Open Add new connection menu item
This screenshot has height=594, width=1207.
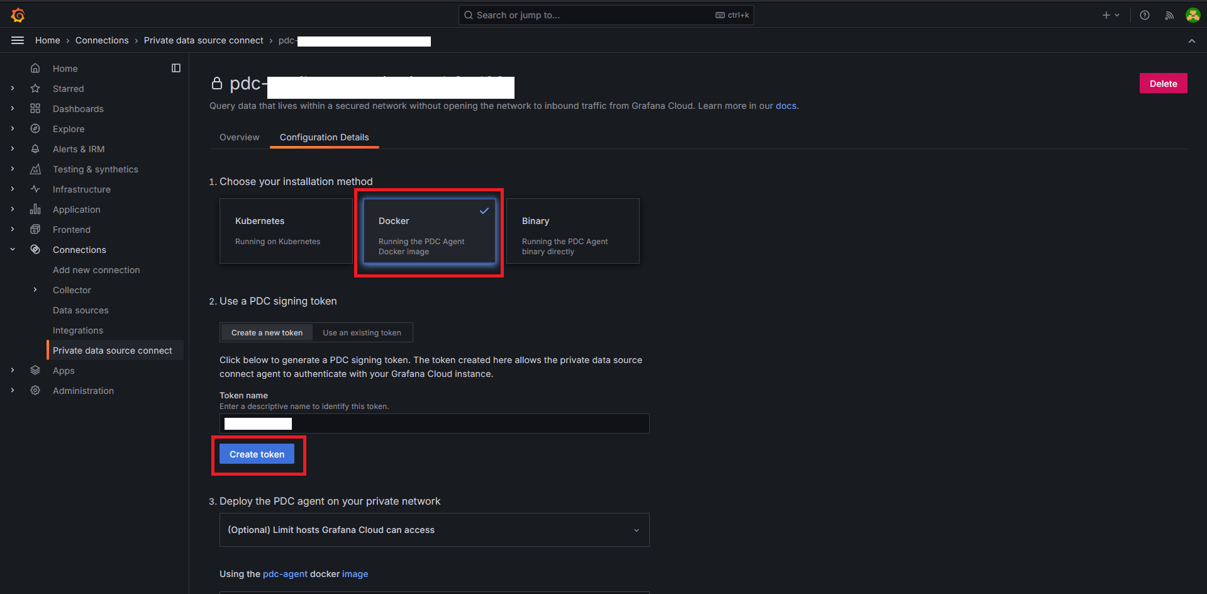[96, 269]
